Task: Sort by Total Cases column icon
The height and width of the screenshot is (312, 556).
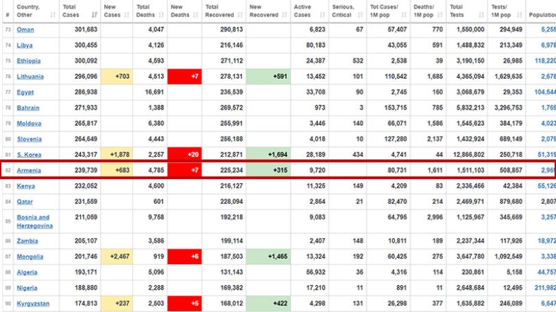Action: pos(95,15)
